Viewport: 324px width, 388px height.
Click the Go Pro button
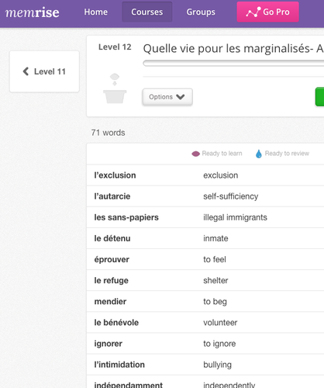(x=268, y=12)
